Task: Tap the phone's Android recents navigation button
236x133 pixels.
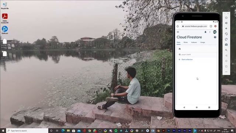Action: pos(209,108)
